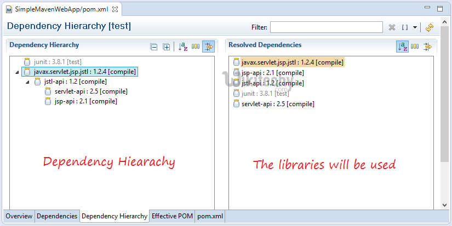Switch to the Overview tab
The height and width of the screenshot is (226, 452).
pyautogui.click(x=19, y=216)
